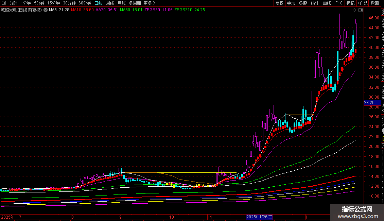
Task: Select the 1分钟 period tab
Action: pyautogui.click(x=26, y=3)
